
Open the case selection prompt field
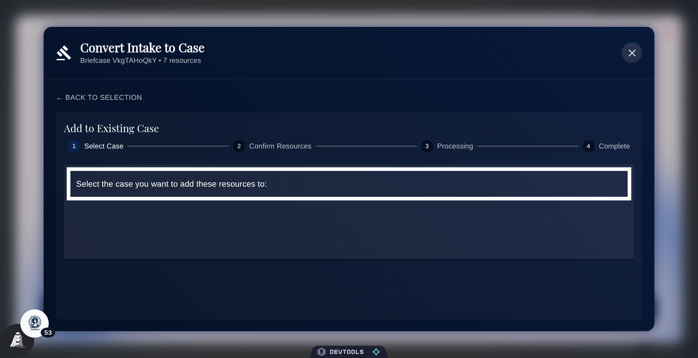171,184
